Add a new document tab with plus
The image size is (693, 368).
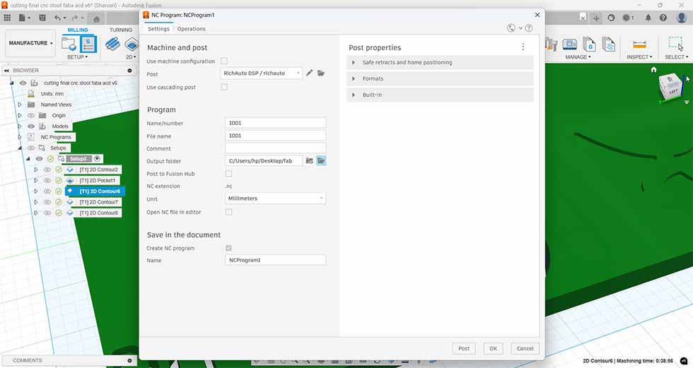tap(596, 18)
